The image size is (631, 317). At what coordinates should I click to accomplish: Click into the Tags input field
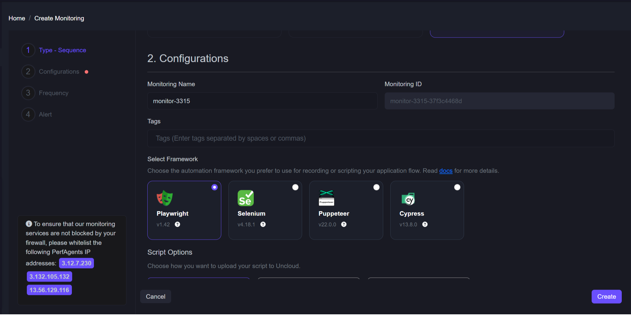point(381,138)
